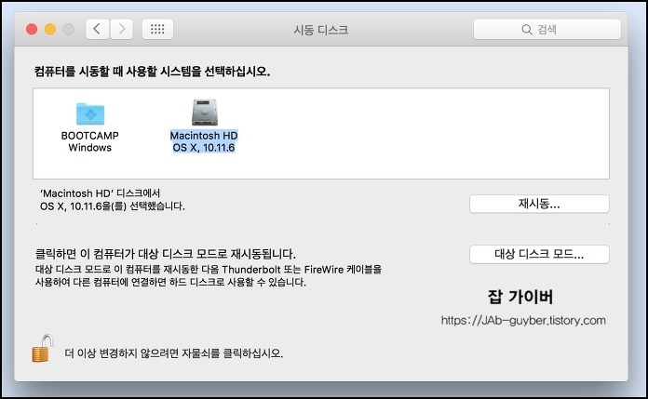Minimize the window with the yellow button
This screenshot has width=648, height=399.
click(50, 30)
